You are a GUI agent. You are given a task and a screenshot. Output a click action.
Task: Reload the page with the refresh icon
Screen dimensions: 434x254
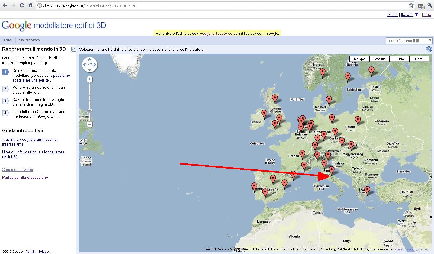tap(22, 5)
